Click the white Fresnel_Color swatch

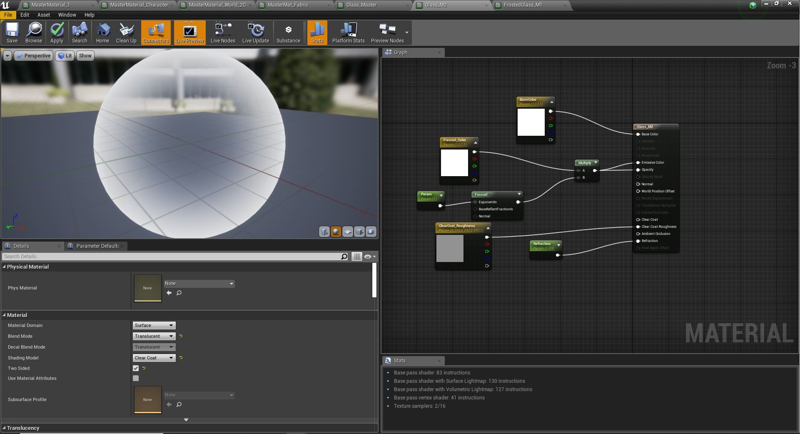(x=454, y=163)
